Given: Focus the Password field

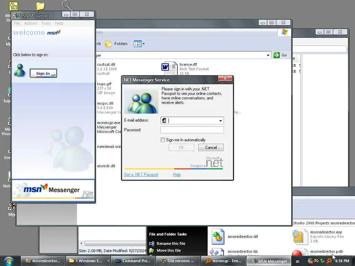Looking at the screenshot, I should 192,130.
